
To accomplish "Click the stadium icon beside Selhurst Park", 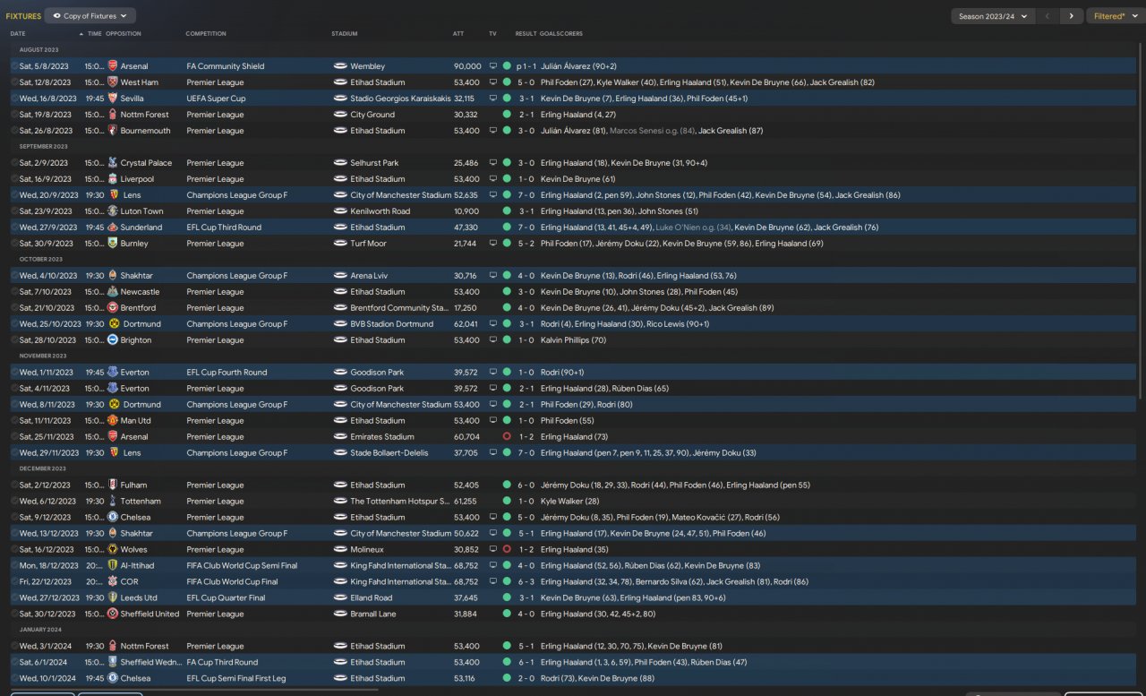I will [x=340, y=163].
